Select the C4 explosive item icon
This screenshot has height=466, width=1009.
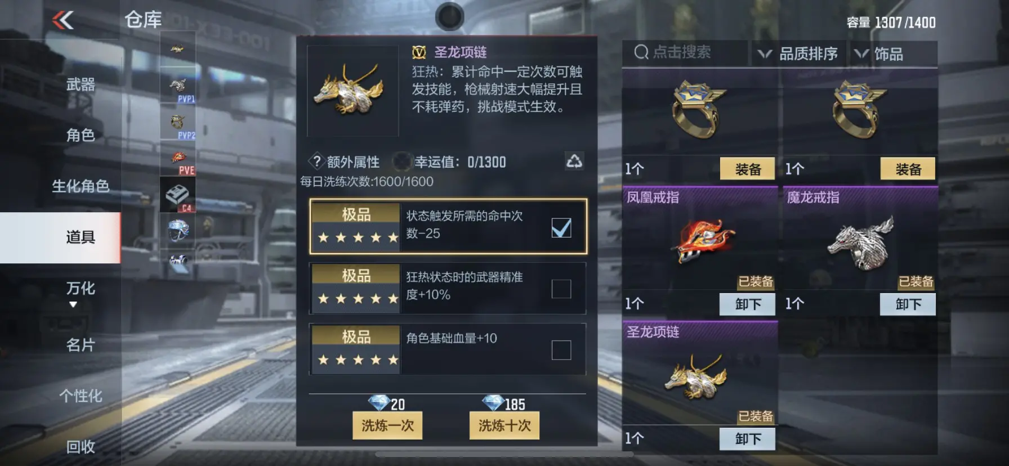177,195
